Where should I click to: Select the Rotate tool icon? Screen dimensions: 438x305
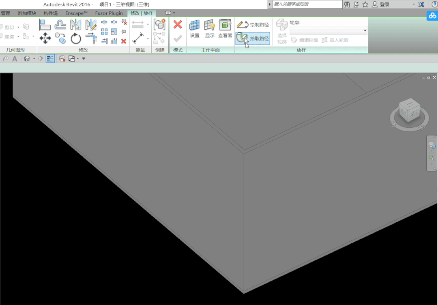click(x=75, y=38)
